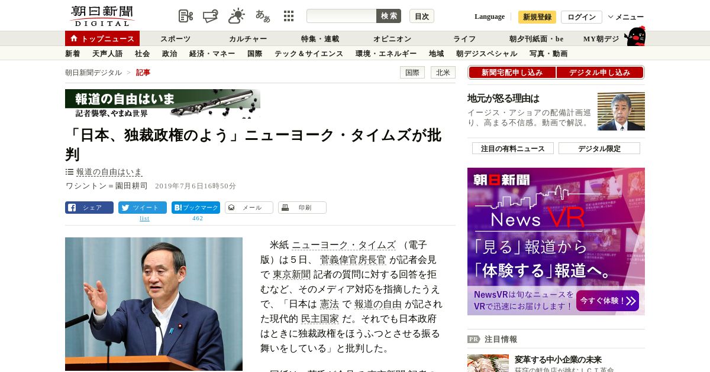Image resolution: width=710 pixels, height=372 pixels.
Task: Click the 北米 category tag
Action: (443, 73)
